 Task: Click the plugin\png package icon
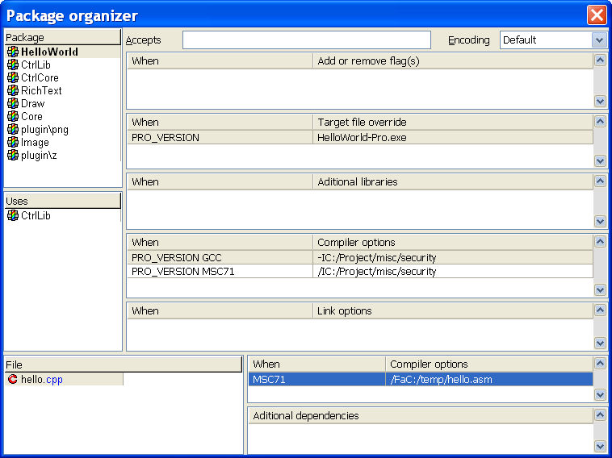pos(13,129)
